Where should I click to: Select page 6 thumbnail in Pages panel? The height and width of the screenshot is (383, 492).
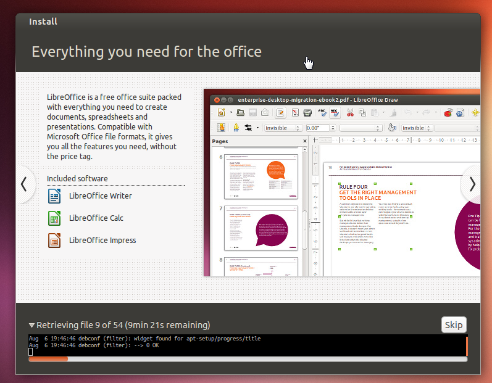click(x=261, y=176)
